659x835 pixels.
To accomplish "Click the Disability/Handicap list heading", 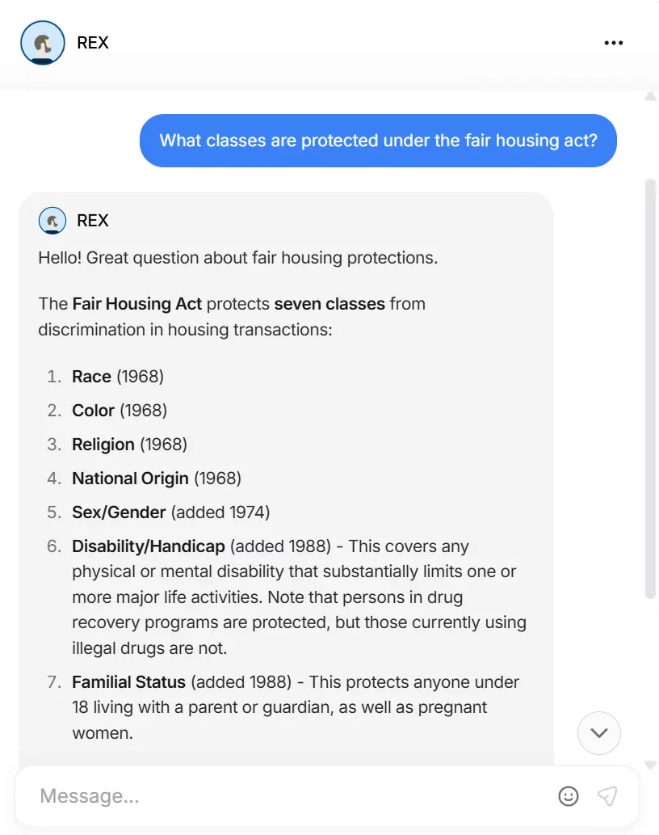I will (149, 546).
